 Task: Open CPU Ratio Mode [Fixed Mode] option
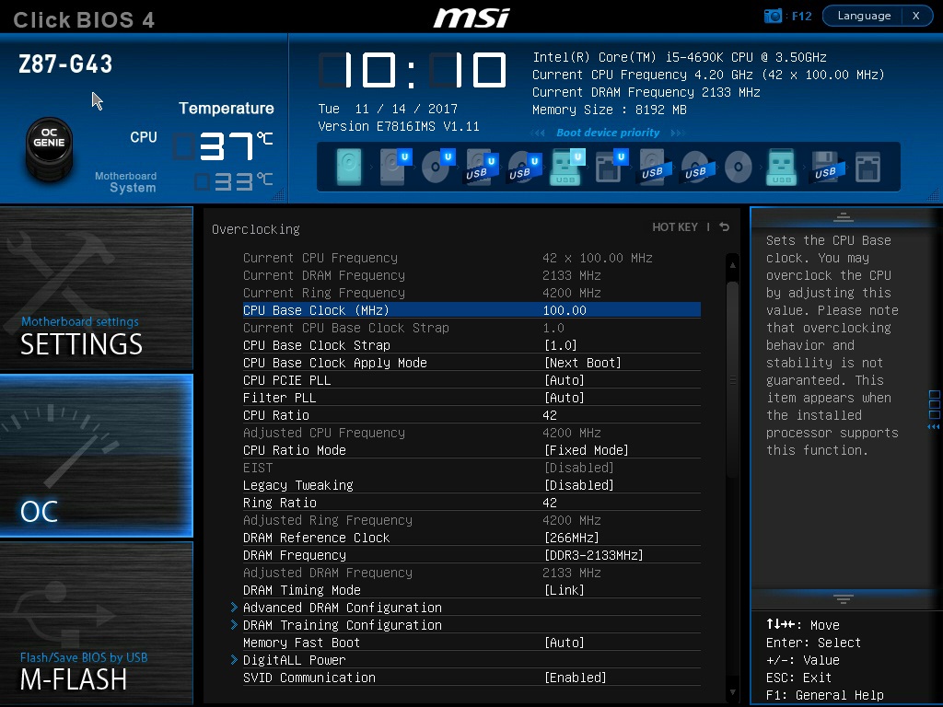coord(471,450)
